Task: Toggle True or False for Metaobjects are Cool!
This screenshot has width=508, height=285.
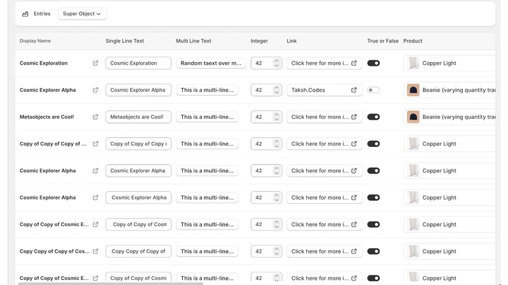Action: [x=373, y=117]
